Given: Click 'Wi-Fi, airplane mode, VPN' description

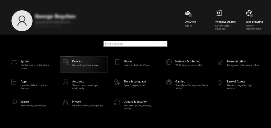Looking at the screenshot, I should click(189, 65).
